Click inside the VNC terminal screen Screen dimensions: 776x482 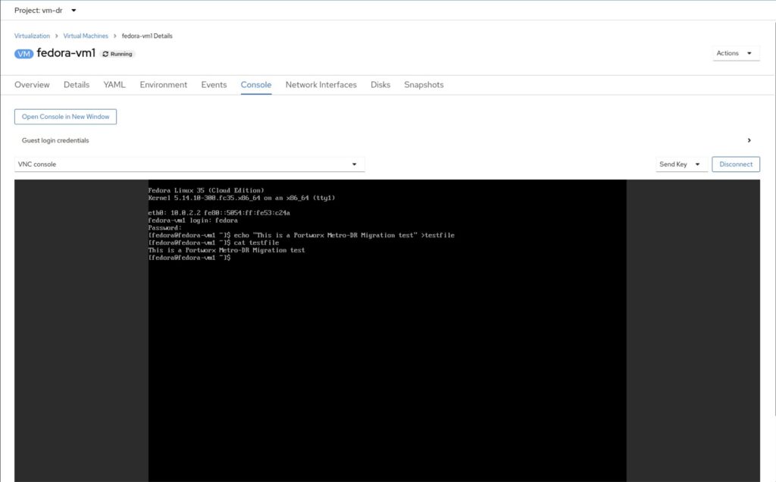click(x=386, y=341)
